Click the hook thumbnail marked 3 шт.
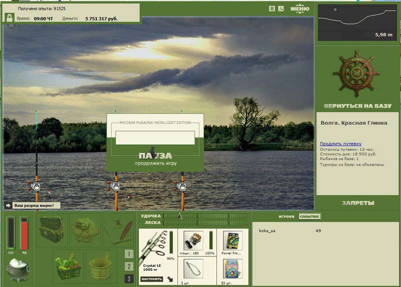Screen dimensions: 401x287 pos(193,268)
